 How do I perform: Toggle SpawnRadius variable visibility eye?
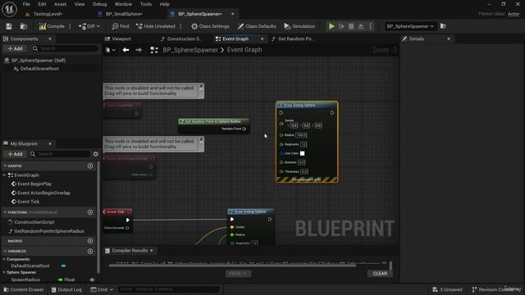coord(92,279)
